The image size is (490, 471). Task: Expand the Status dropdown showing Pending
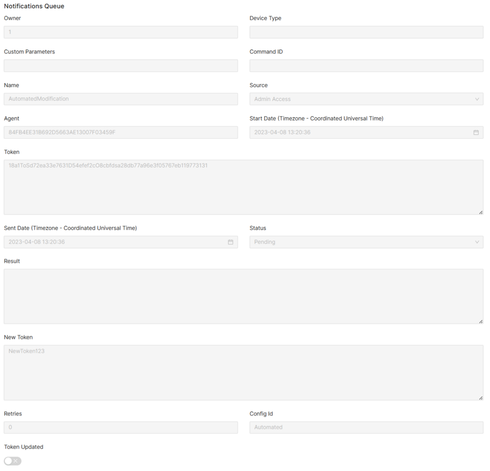[366, 242]
